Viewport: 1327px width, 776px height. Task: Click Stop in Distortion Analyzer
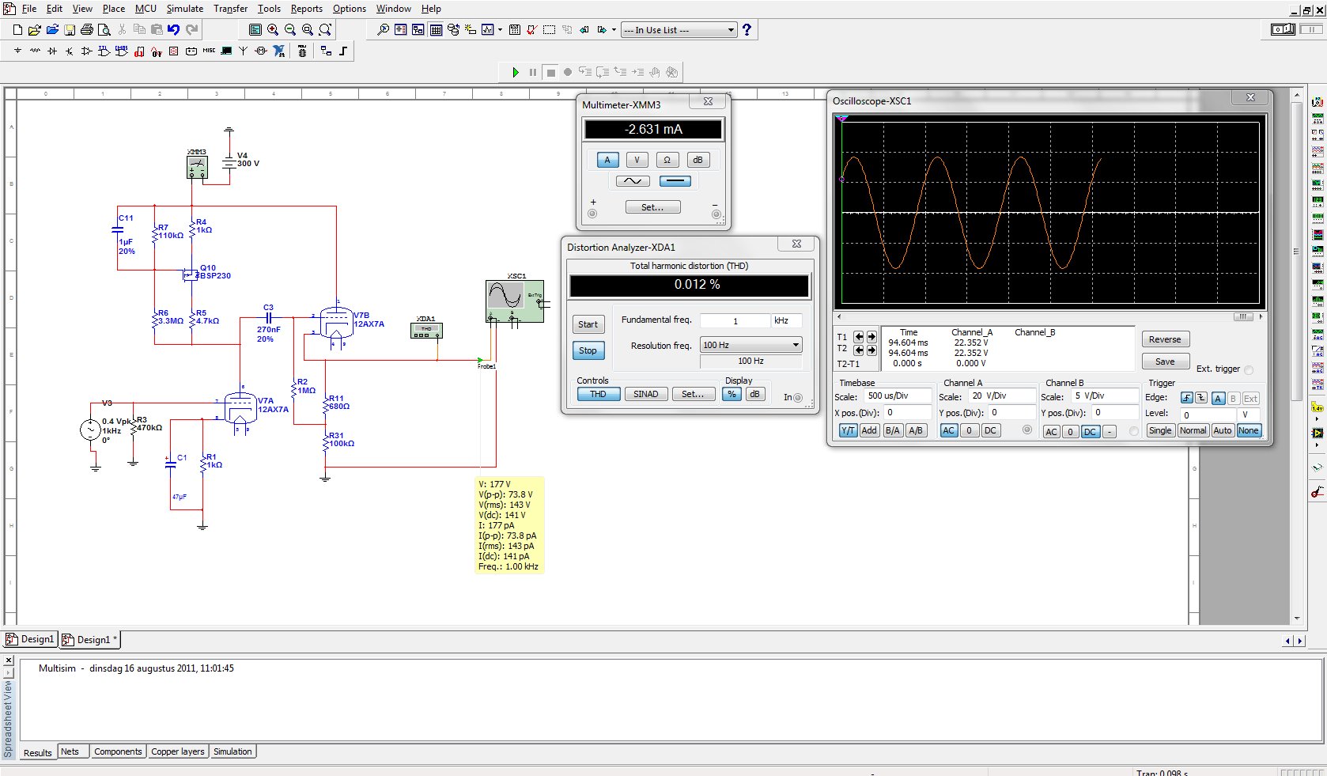[x=588, y=350]
